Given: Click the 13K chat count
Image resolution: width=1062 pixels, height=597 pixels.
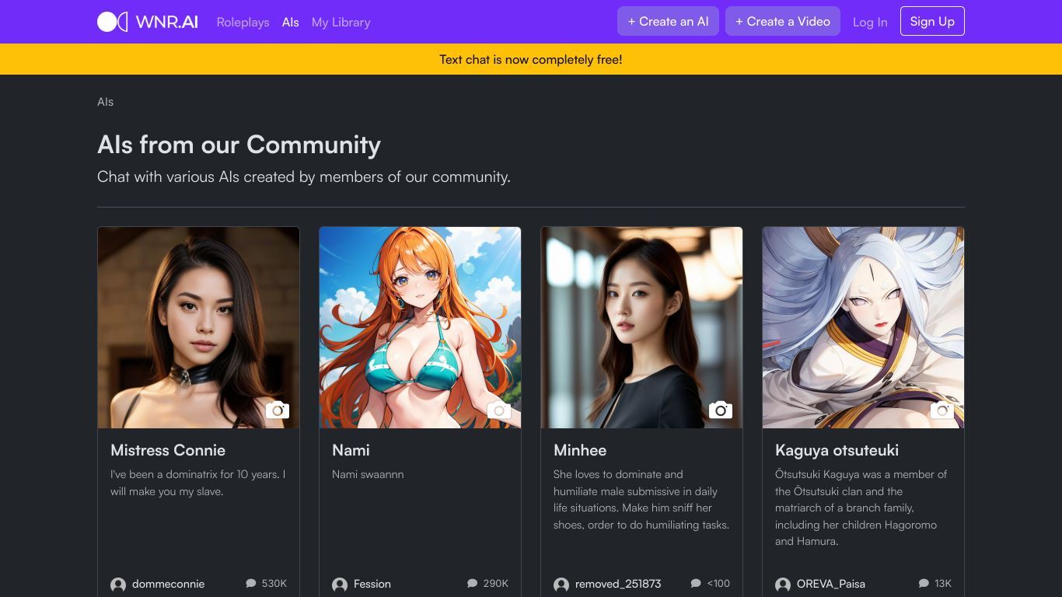Looking at the screenshot, I should point(943,583).
